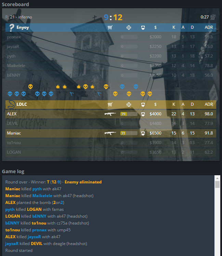Click pronax's empty health bar
The height and width of the screenshot is (256, 222).
tap(129, 37)
